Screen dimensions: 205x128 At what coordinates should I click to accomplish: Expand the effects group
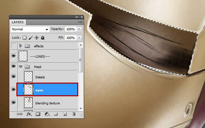[20, 46]
